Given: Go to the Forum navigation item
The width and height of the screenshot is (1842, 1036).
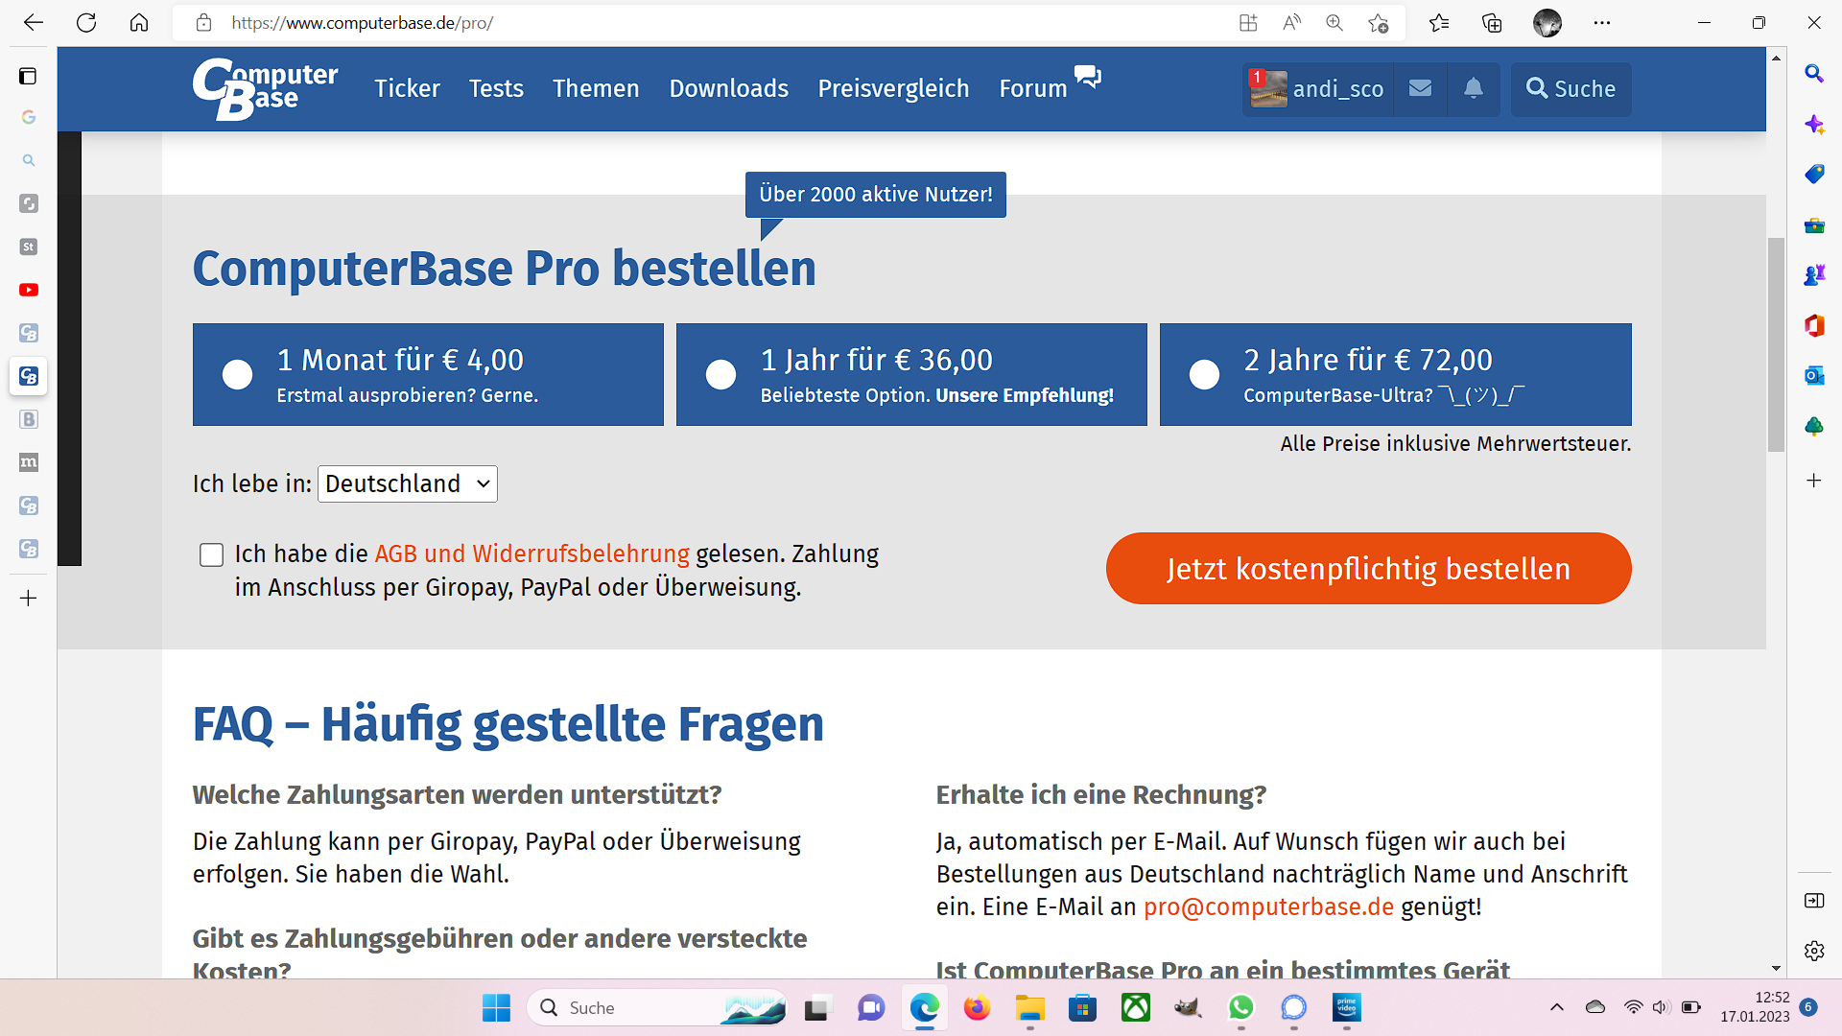Looking at the screenshot, I should 1032,88.
